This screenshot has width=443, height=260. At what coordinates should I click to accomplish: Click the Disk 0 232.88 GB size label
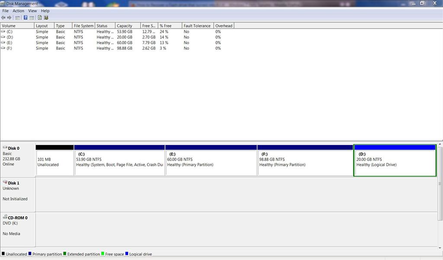coord(11,159)
